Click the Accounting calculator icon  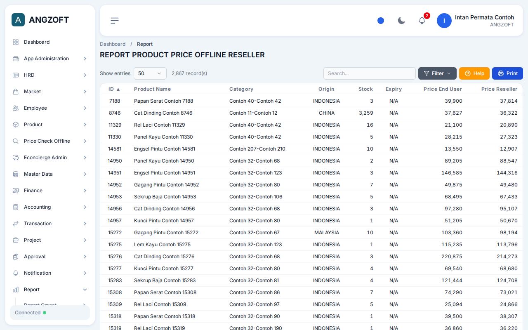(16, 207)
